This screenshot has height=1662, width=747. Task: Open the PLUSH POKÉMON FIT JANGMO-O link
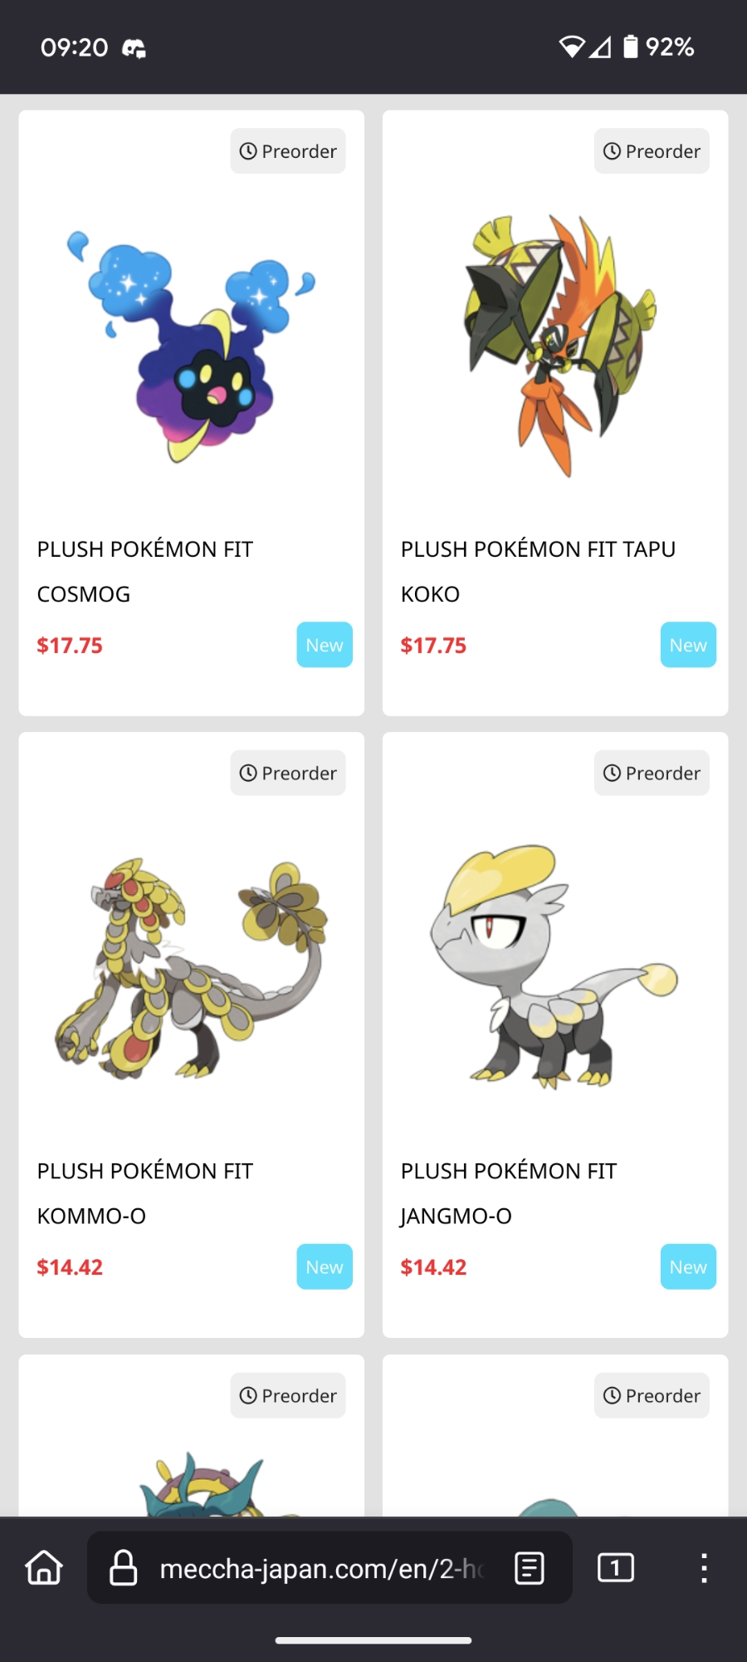click(509, 1193)
